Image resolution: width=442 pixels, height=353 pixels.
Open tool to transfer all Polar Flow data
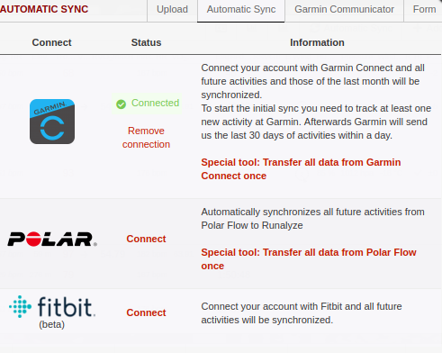[309, 259]
